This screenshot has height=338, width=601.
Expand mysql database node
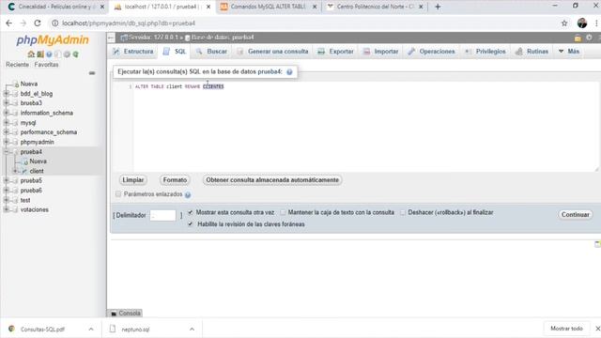pyautogui.click(x=7, y=123)
